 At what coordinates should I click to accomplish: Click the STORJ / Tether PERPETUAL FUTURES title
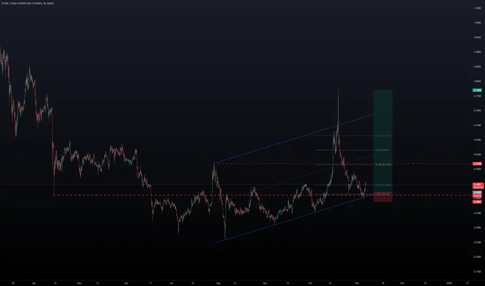[x=28, y=4]
